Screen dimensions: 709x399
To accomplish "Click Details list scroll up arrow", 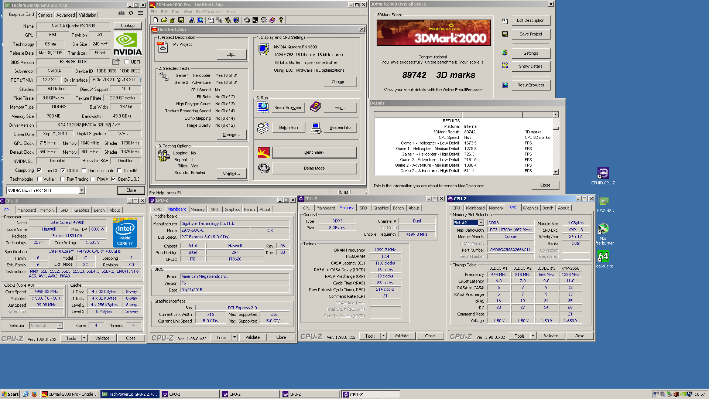I will (555, 115).
